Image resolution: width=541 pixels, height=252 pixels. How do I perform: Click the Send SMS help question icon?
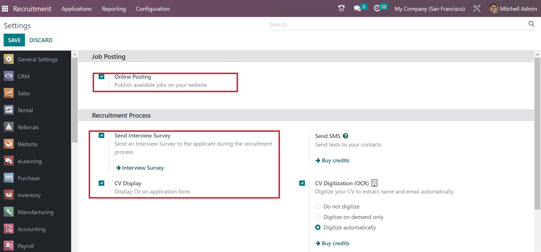345,136
